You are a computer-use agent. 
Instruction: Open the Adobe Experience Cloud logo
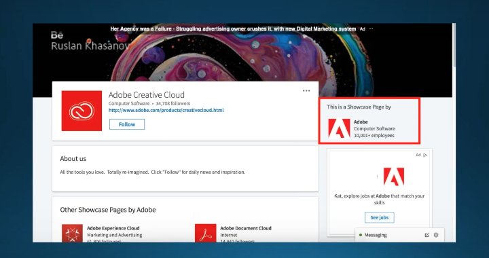pos(73,233)
